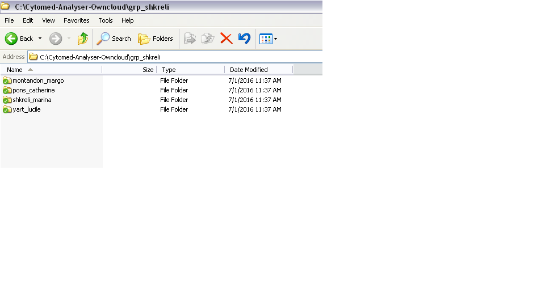Open the Search pane
545x306 pixels.
click(114, 39)
